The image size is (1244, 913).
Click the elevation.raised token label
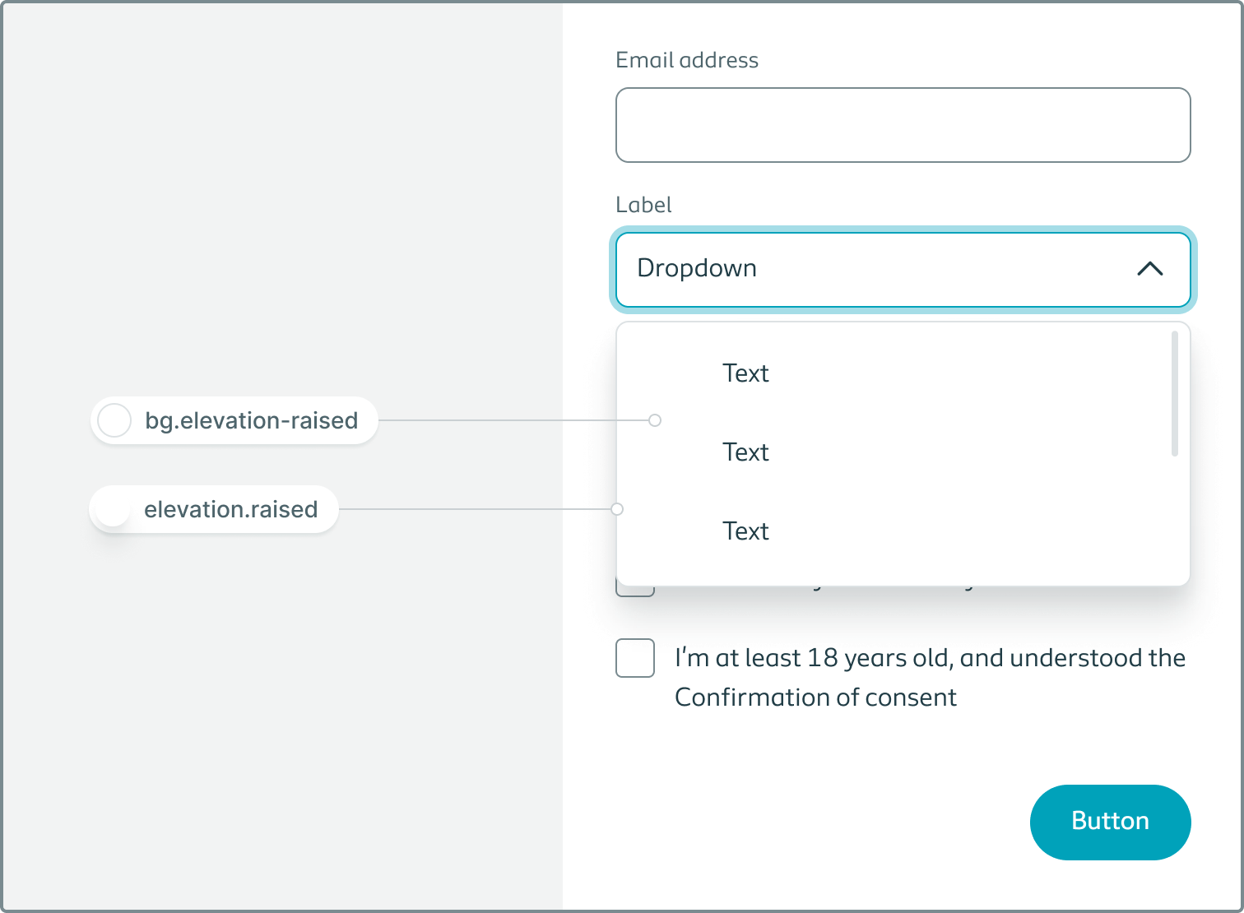click(x=230, y=509)
